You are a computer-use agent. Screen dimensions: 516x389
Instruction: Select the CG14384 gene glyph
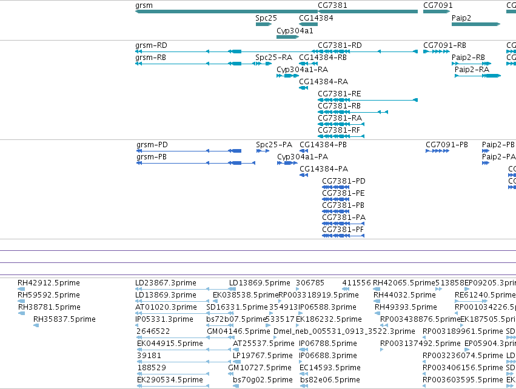click(x=309, y=24)
